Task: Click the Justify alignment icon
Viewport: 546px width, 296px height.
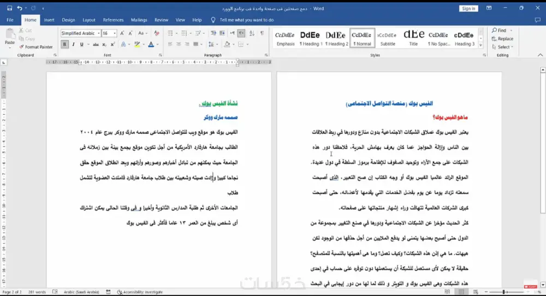Action: pos(195,44)
